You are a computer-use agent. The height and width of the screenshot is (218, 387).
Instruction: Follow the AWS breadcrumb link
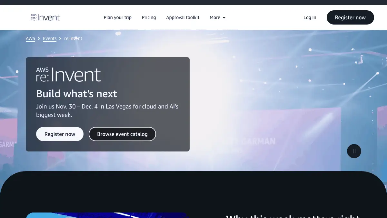coord(30,38)
